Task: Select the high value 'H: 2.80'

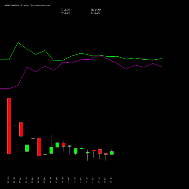Action: click(96, 10)
